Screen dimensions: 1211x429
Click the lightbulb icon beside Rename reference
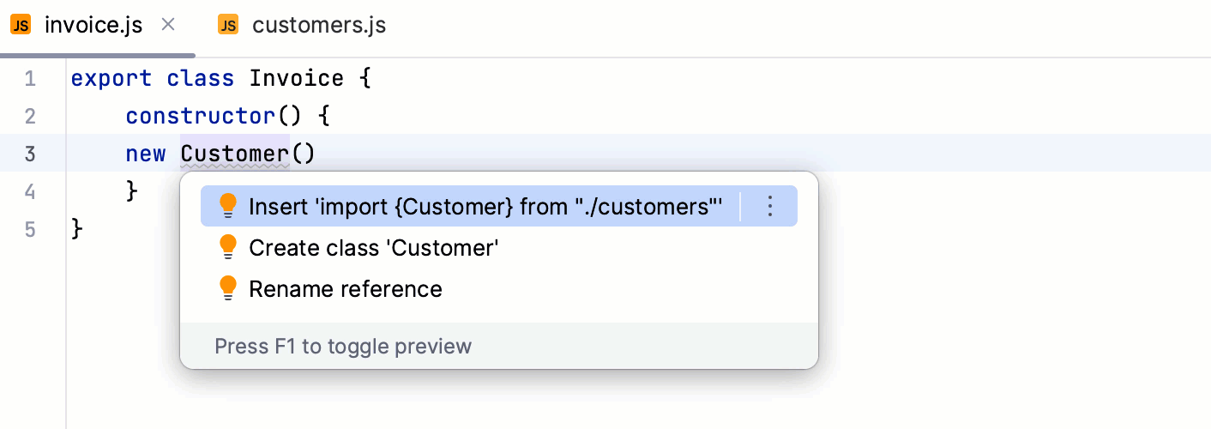click(x=227, y=288)
